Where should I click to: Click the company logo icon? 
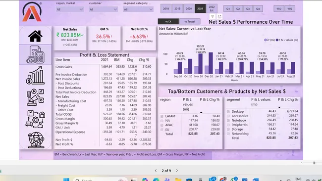coord(32,12)
